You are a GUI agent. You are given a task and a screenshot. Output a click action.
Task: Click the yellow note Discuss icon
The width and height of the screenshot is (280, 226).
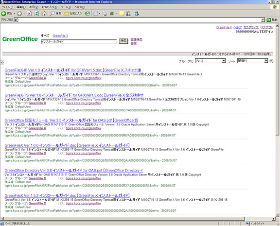(x=122, y=14)
